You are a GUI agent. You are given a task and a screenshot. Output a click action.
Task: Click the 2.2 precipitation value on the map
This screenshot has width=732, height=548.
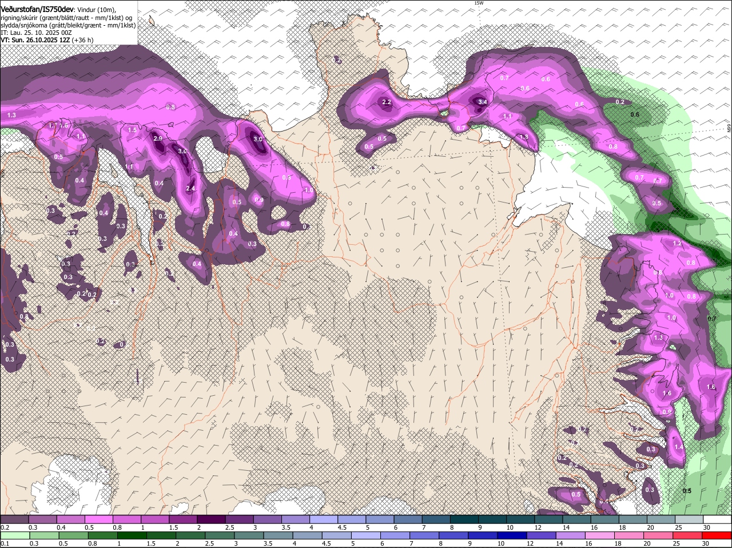coord(386,102)
